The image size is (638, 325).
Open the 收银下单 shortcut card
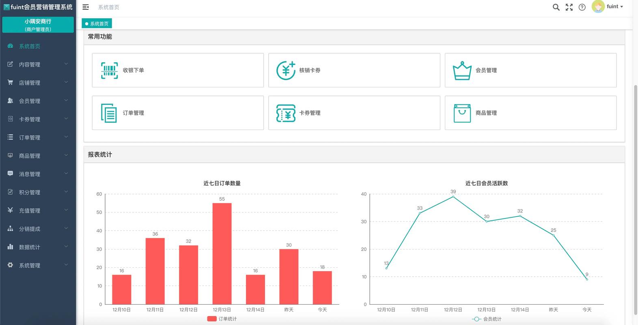[178, 70]
